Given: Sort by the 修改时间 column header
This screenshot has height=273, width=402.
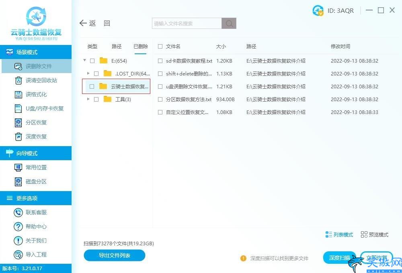Looking at the screenshot, I should (340, 46).
